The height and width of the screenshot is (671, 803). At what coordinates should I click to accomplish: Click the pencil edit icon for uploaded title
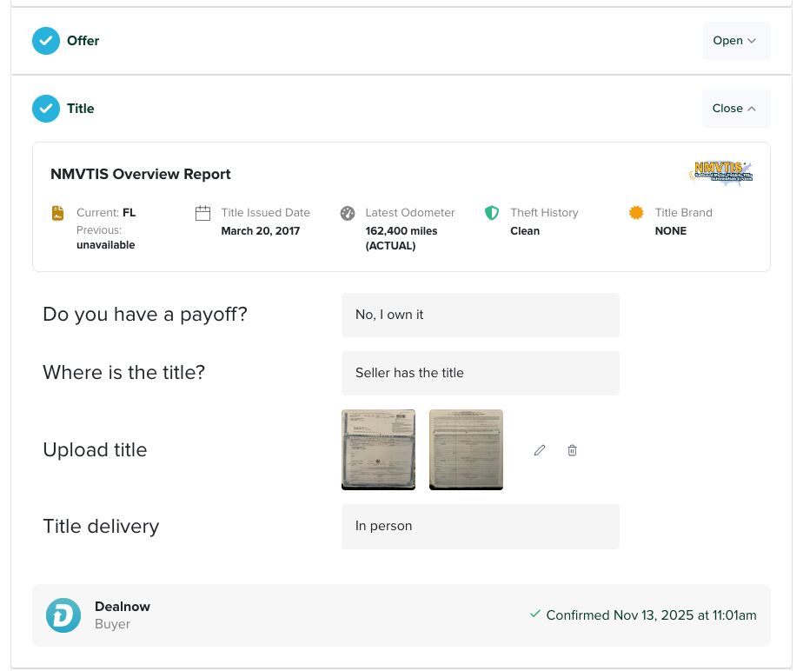(540, 450)
